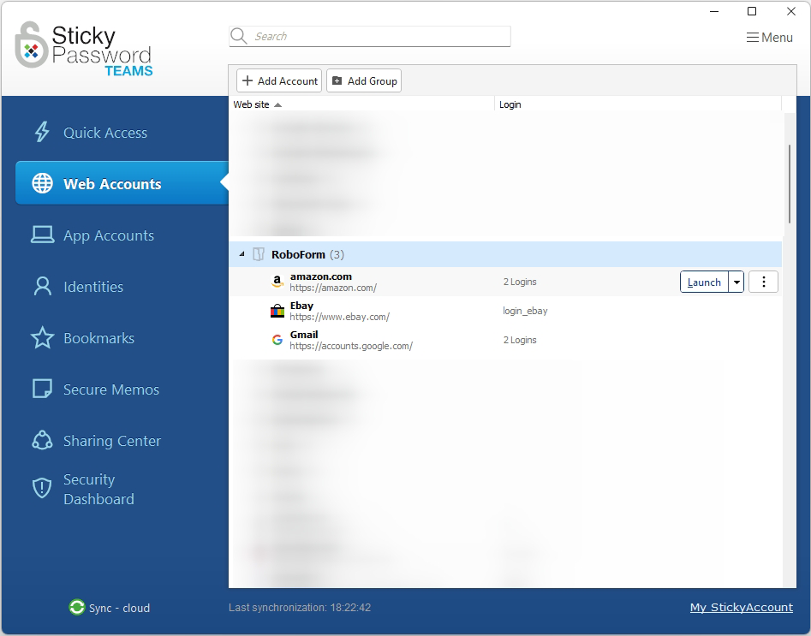Click the hamburger Menu icon
Image resolution: width=811 pixels, height=636 pixels.
[x=753, y=37]
